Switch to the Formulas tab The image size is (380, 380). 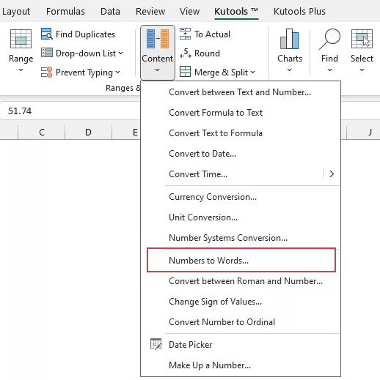coord(65,11)
